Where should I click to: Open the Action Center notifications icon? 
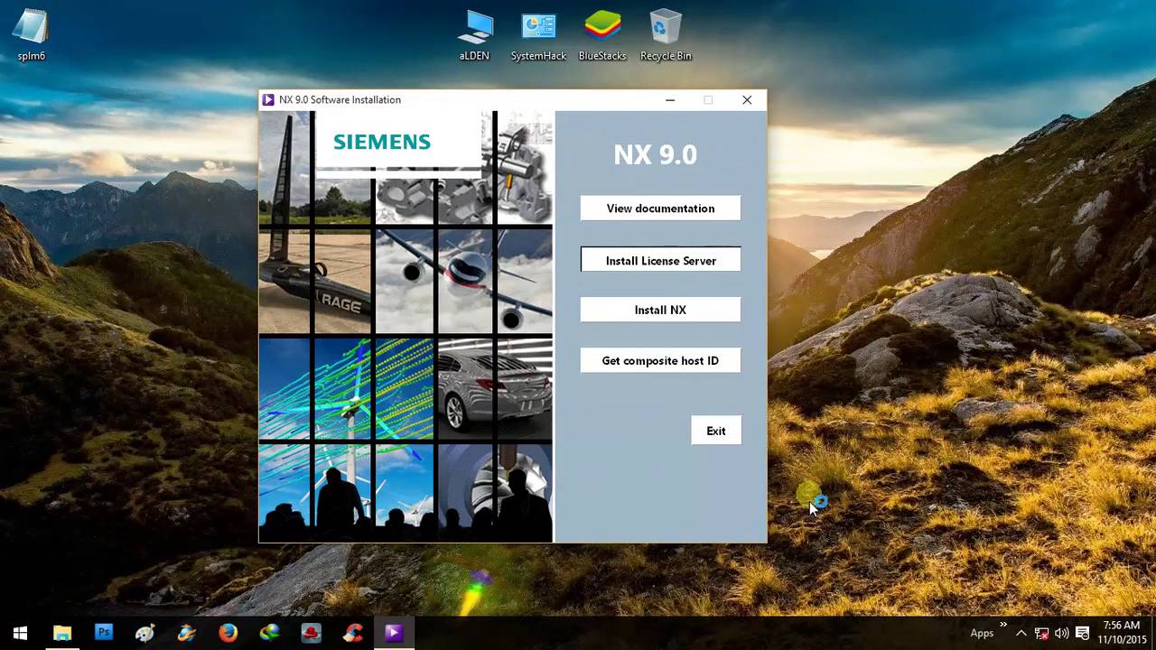click(x=1082, y=633)
